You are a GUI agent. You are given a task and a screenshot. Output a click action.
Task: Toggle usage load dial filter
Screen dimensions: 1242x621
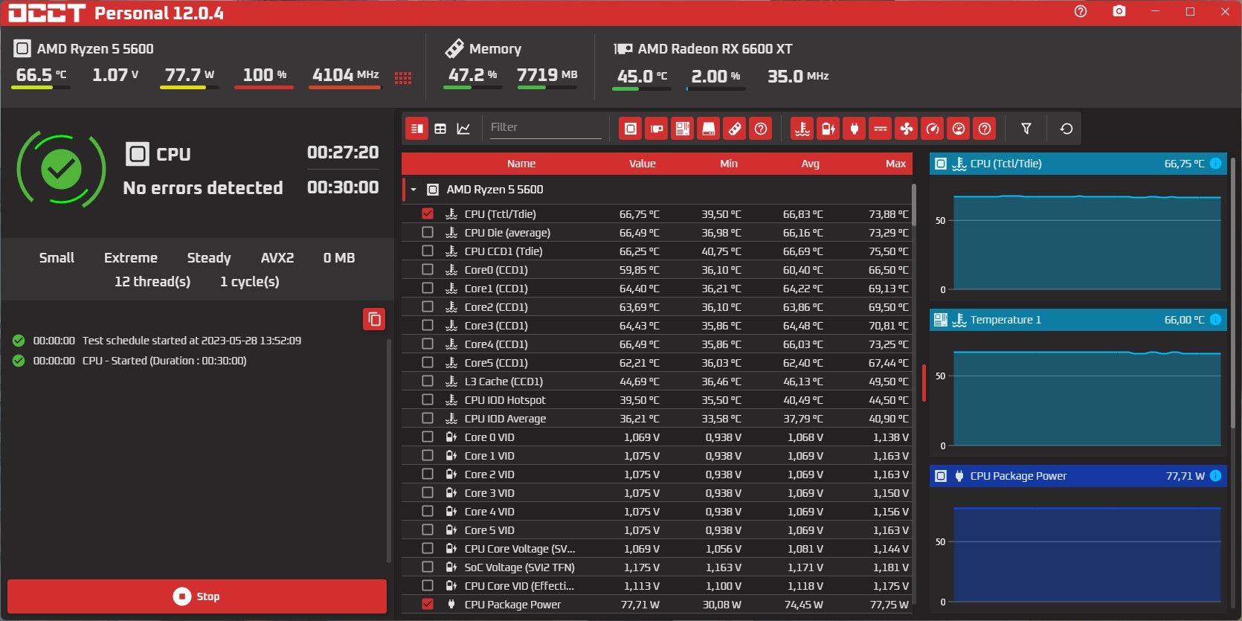pyautogui.click(x=959, y=129)
